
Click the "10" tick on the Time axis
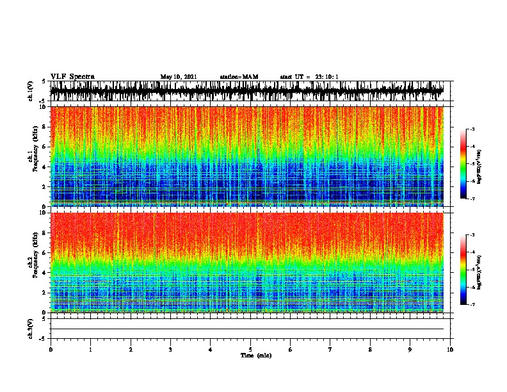click(x=450, y=350)
